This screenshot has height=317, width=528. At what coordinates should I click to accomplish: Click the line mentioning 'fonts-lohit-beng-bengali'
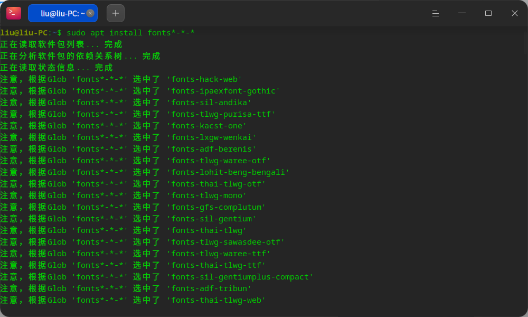145,172
